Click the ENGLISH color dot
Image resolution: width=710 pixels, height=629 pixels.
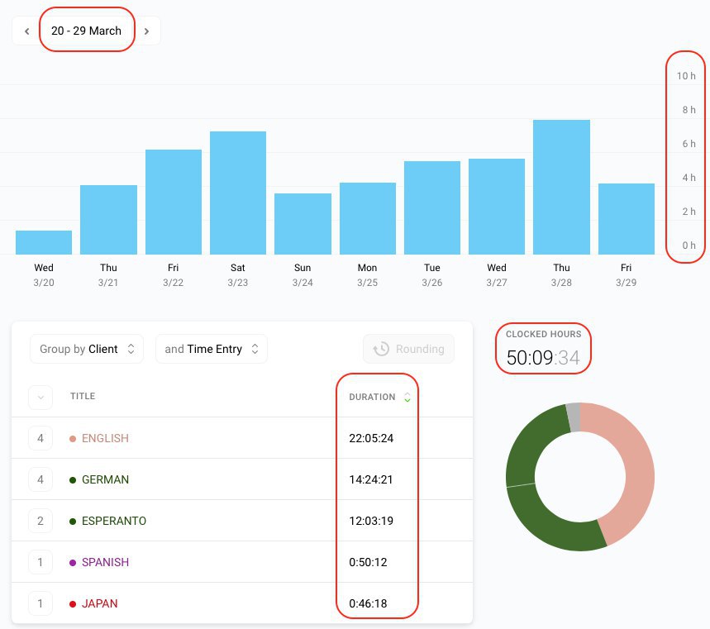pyautogui.click(x=73, y=439)
